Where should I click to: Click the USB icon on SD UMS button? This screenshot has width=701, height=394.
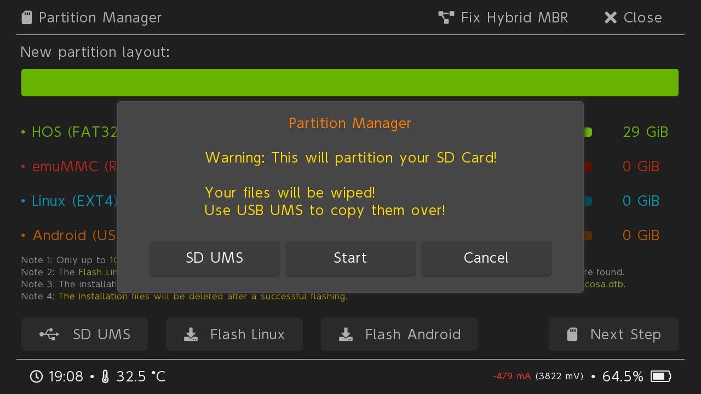click(x=49, y=334)
